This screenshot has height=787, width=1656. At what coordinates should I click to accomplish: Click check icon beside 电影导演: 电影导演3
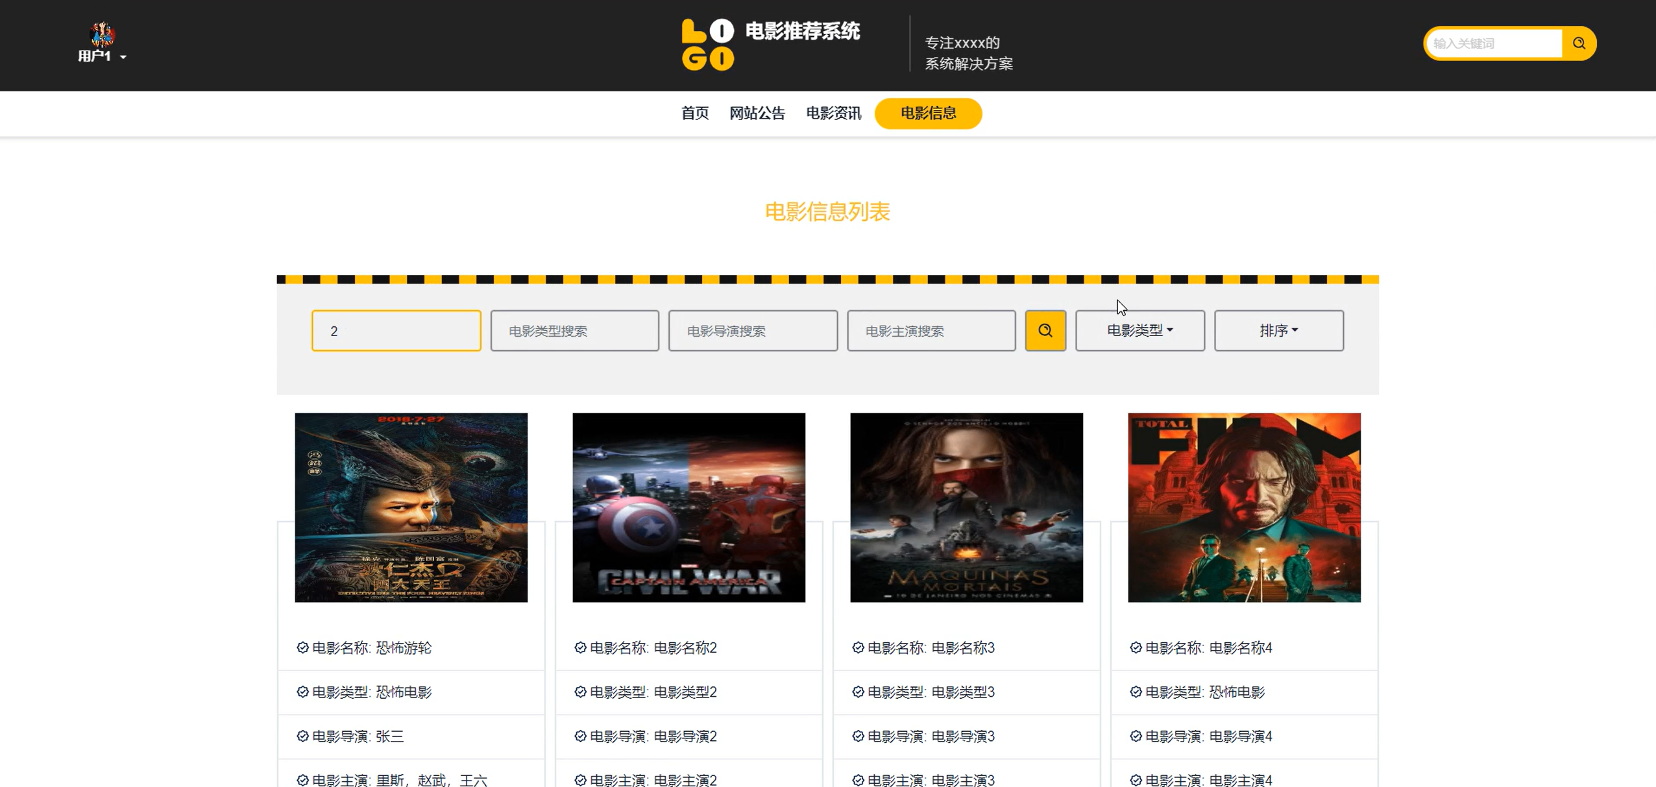click(858, 736)
